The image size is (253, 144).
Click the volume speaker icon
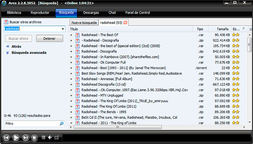[50, 137]
